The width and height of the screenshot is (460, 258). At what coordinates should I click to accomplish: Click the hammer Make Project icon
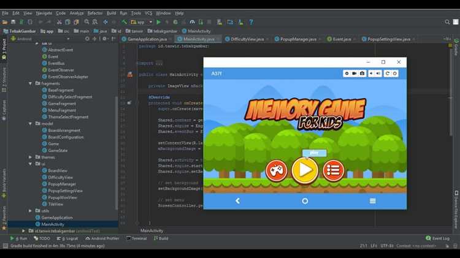pos(125,22)
